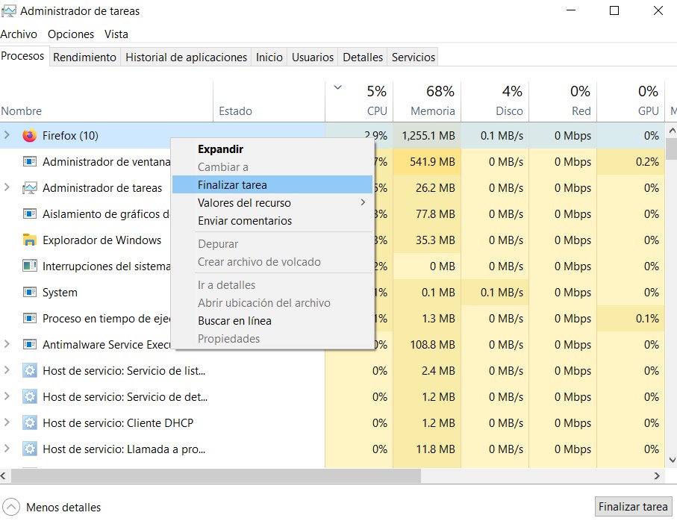The height and width of the screenshot is (524, 677).
Task: Open the Opciones menu
Action: click(x=70, y=34)
